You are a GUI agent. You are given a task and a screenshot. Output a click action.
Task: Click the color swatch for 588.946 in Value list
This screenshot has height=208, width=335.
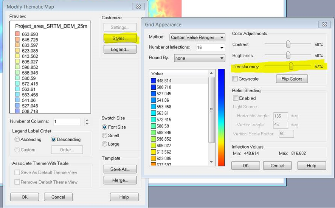pos(154,132)
